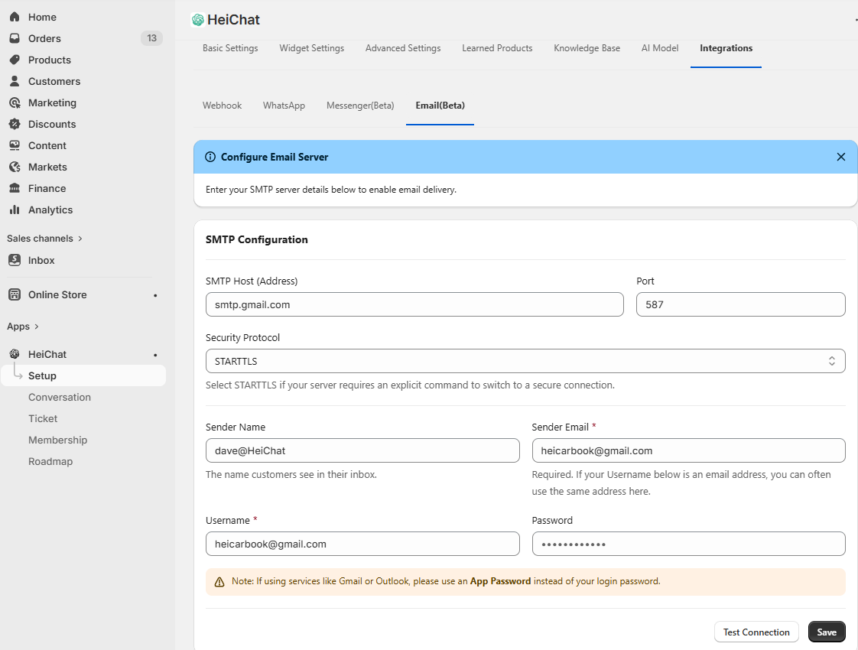Switch to the WhatsApp tab
Image resolution: width=858 pixels, height=650 pixels.
click(284, 106)
